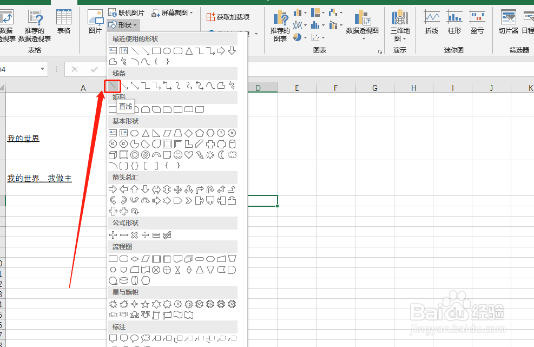Choose the Chevron block arrow shape
The height and width of the screenshot is (347, 534).
(189, 200)
